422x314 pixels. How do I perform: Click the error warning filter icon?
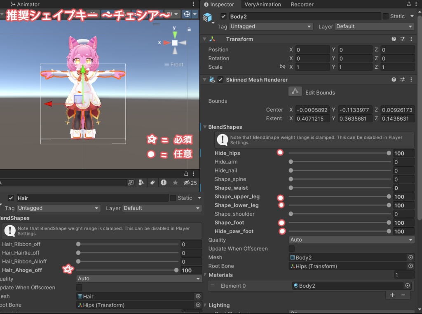coord(164,183)
